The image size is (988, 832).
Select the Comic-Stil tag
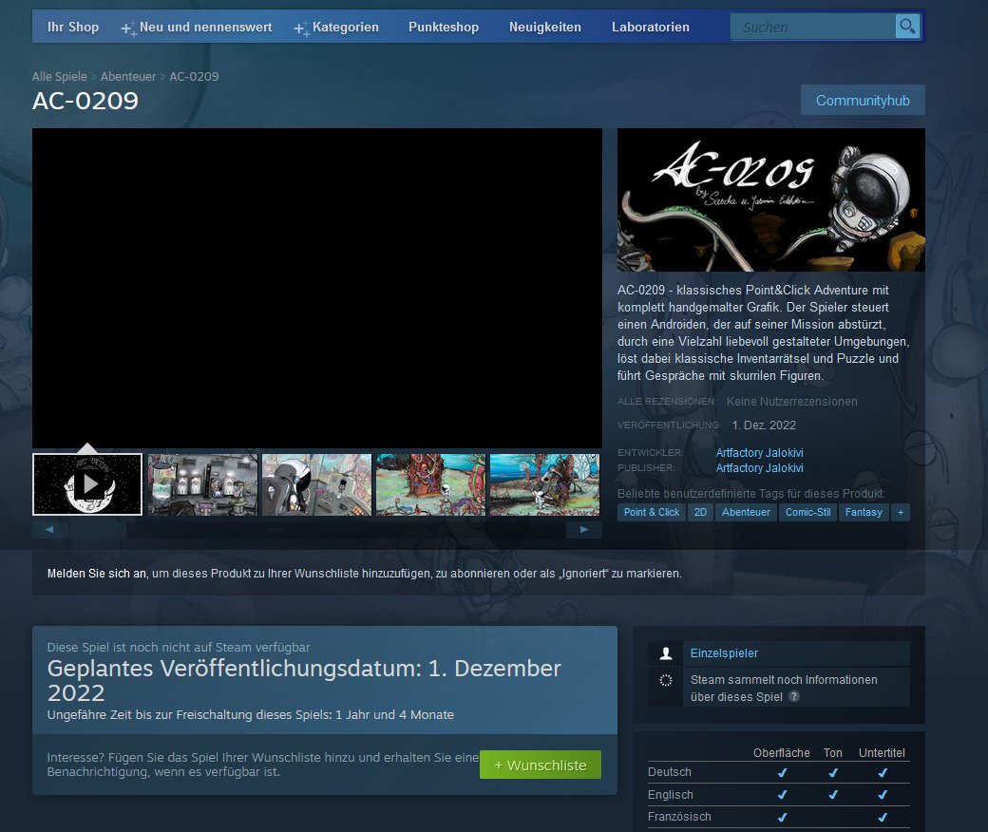tap(807, 512)
